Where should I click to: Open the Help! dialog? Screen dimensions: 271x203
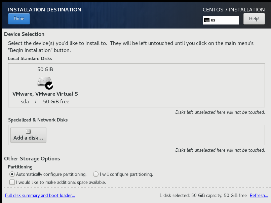tap(254, 19)
